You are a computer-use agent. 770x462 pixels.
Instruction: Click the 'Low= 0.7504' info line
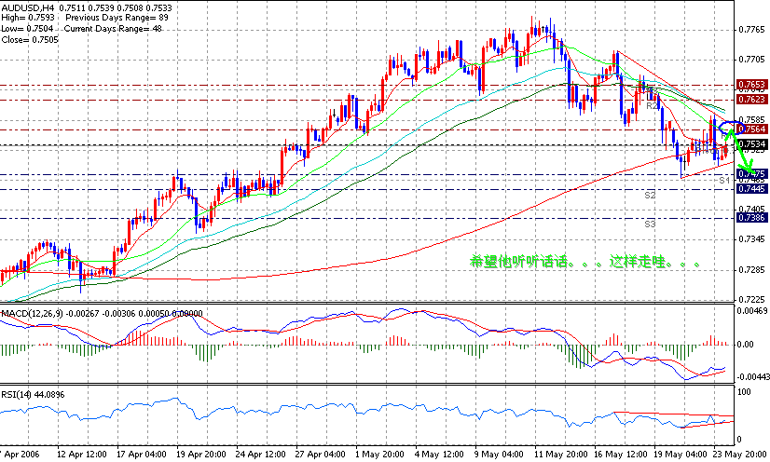click(x=27, y=29)
